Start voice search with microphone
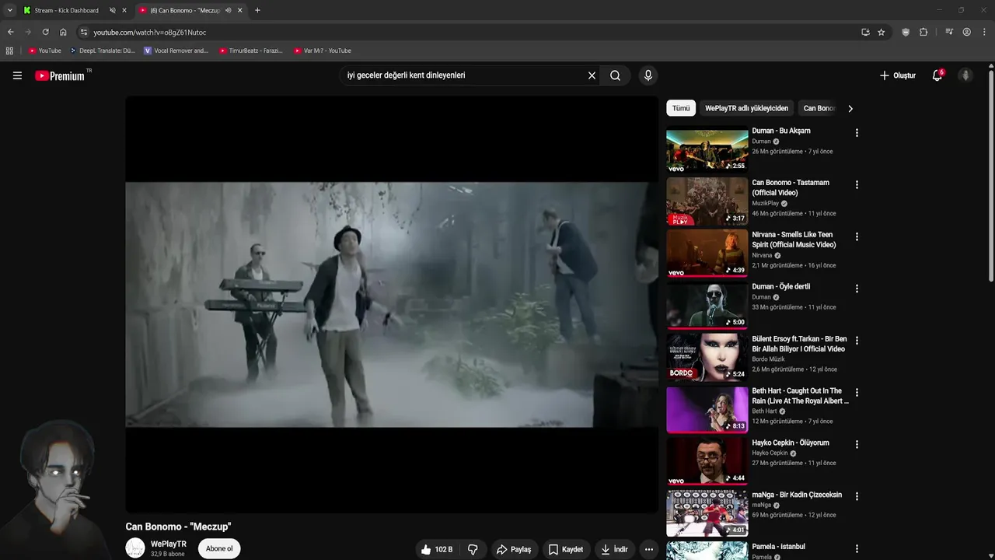995x560 pixels. (648, 75)
